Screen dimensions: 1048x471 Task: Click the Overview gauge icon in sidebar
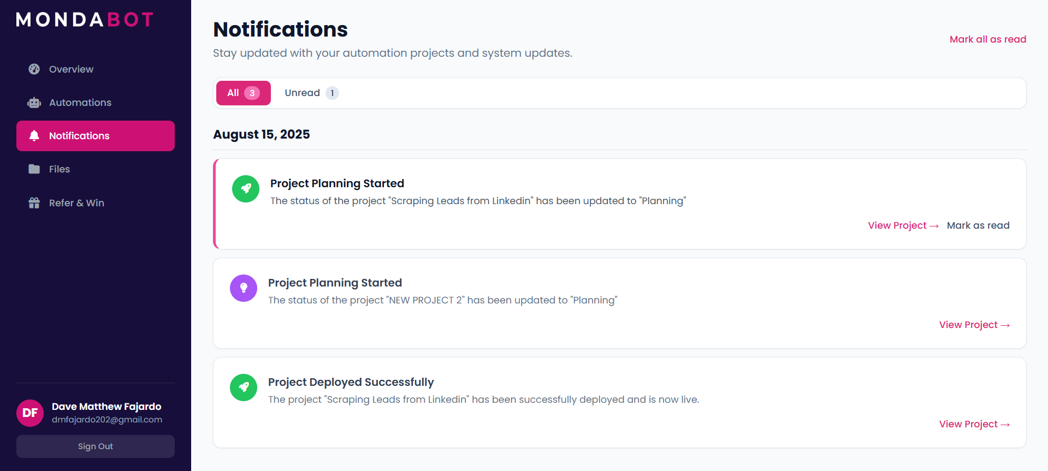point(34,69)
